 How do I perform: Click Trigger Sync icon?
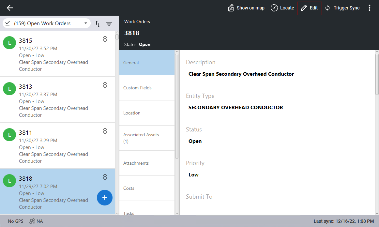pyautogui.click(x=328, y=8)
